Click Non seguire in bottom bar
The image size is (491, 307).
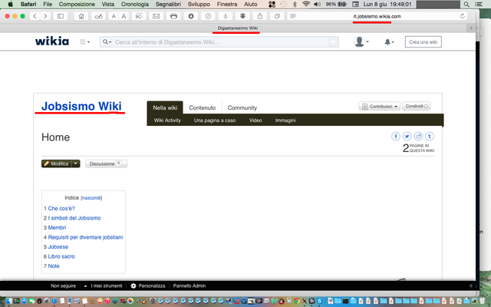pyautogui.click(x=63, y=286)
